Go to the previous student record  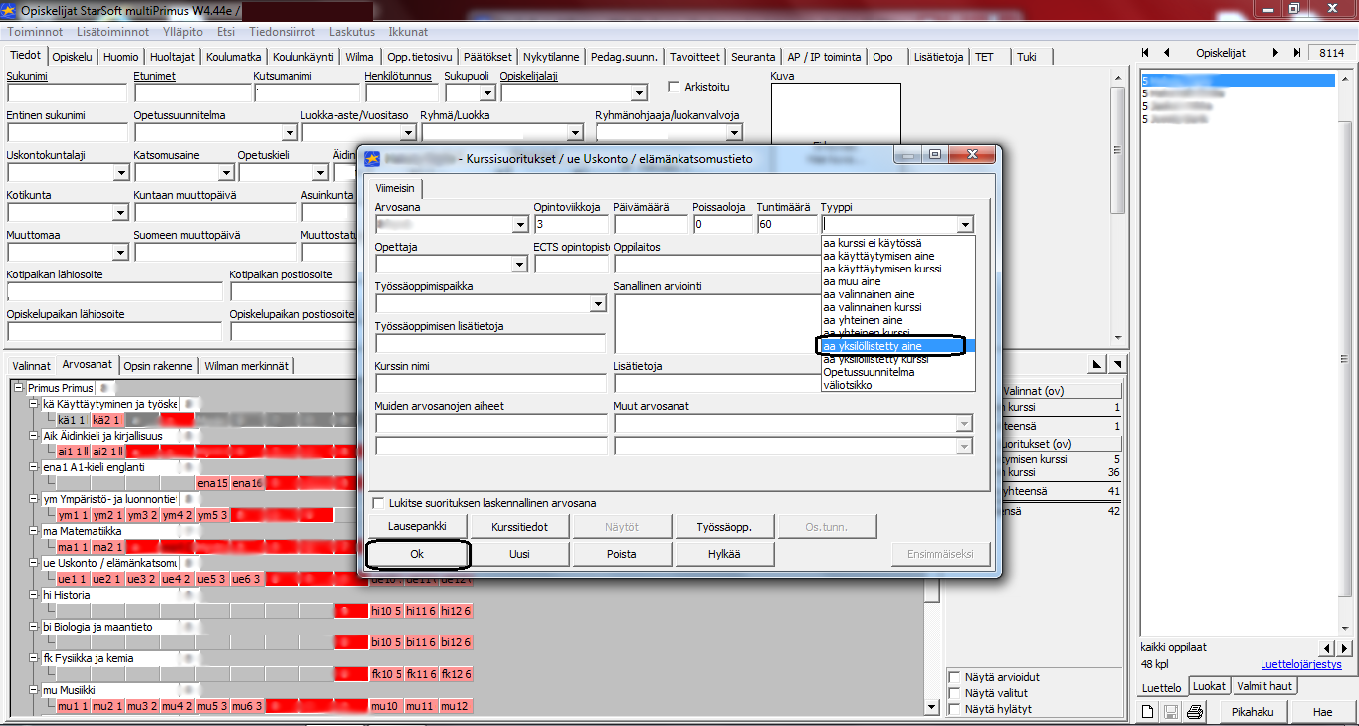tap(1166, 53)
